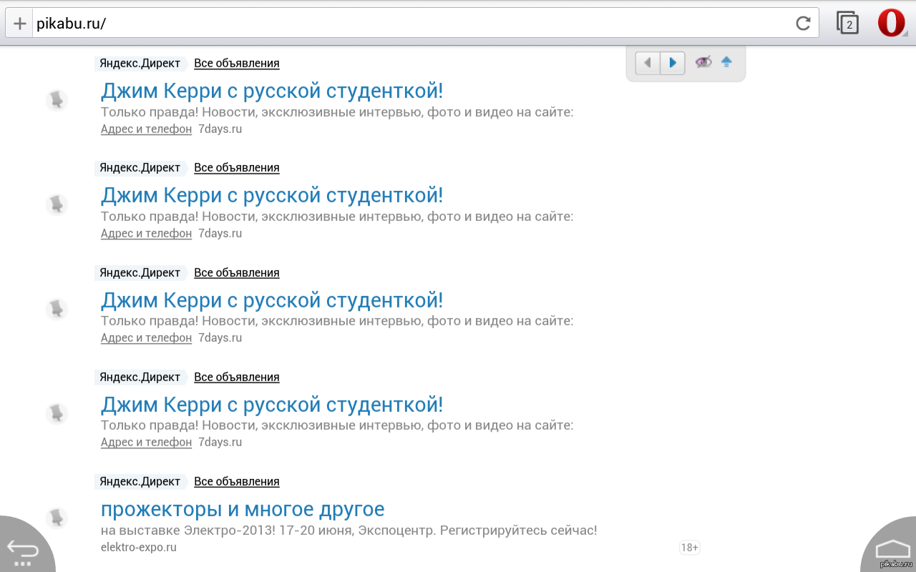The image size is (916, 572).
Task: Click Яндекс.Директ label above the fourth Джим Керри ad
Action: pos(140,377)
